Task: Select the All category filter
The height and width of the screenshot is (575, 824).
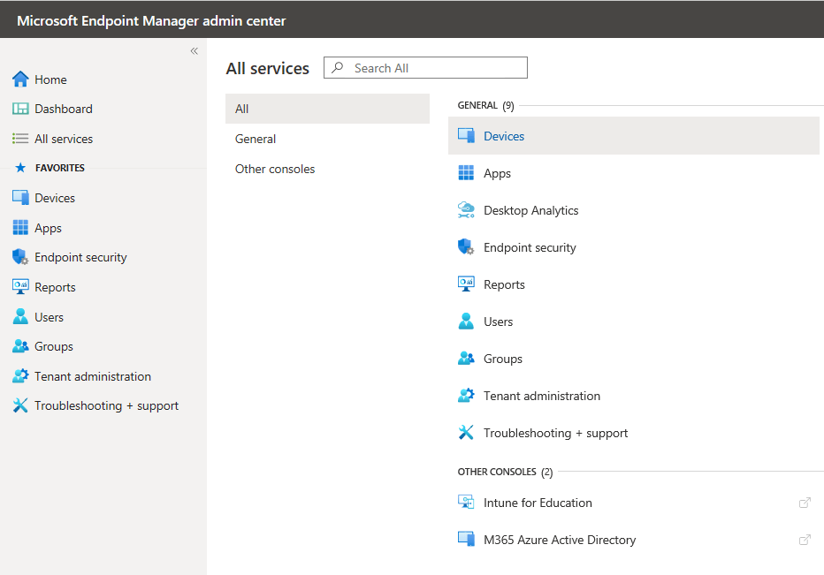Action: click(x=242, y=109)
